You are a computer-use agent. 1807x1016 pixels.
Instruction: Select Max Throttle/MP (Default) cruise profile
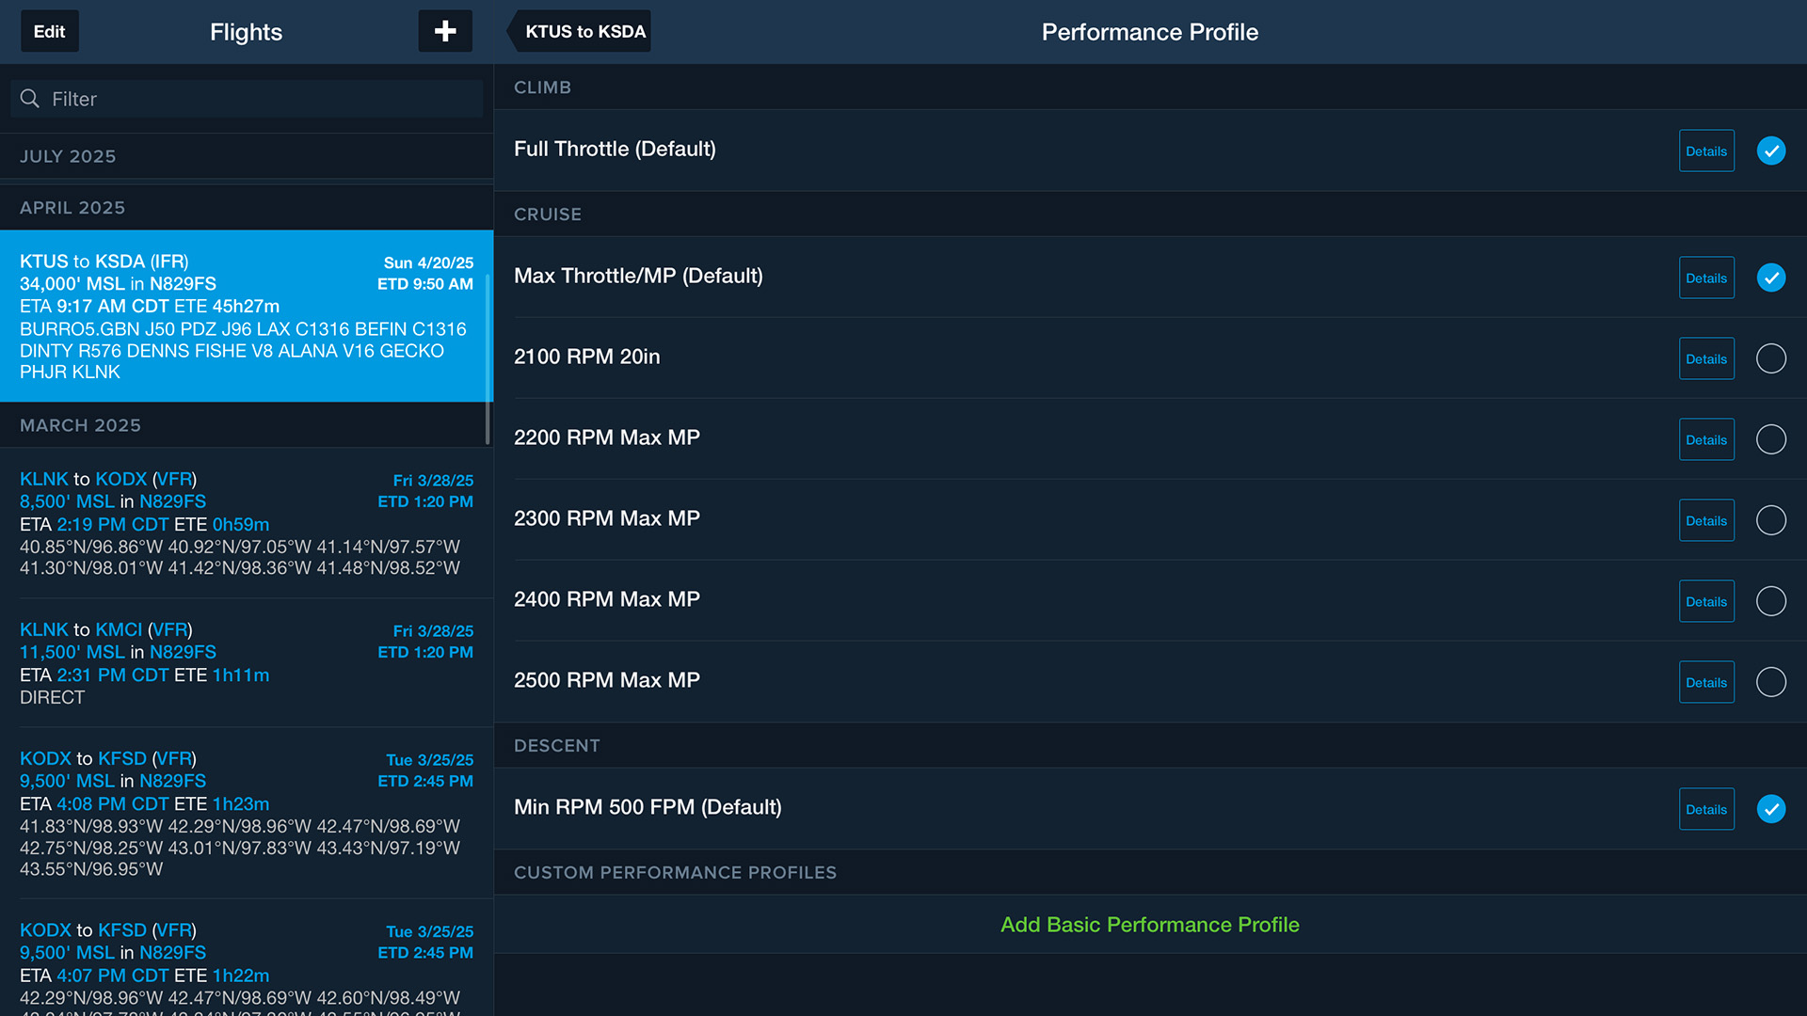pyautogui.click(x=1770, y=278)
